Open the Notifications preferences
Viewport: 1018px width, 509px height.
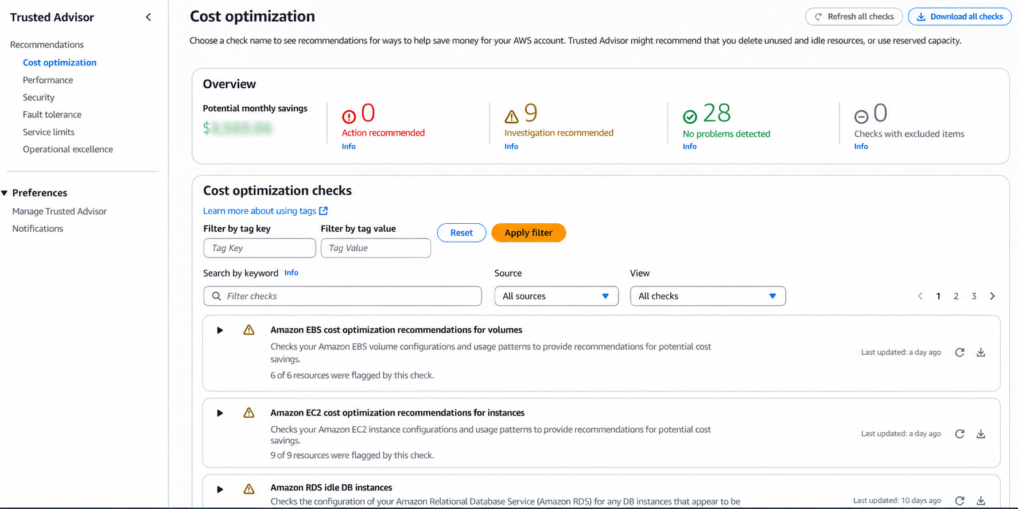pyautogui.click(x=38, y=228)
